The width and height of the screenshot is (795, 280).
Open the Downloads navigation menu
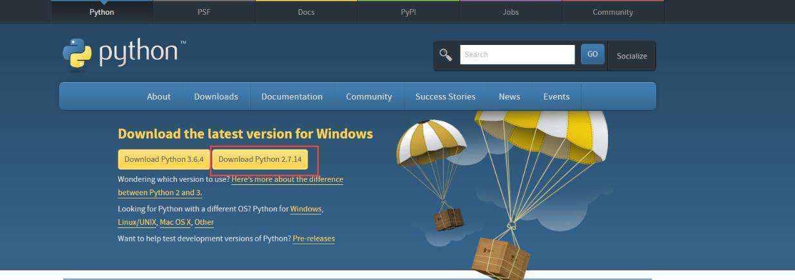pyautogui.click(x=216, y=96)
